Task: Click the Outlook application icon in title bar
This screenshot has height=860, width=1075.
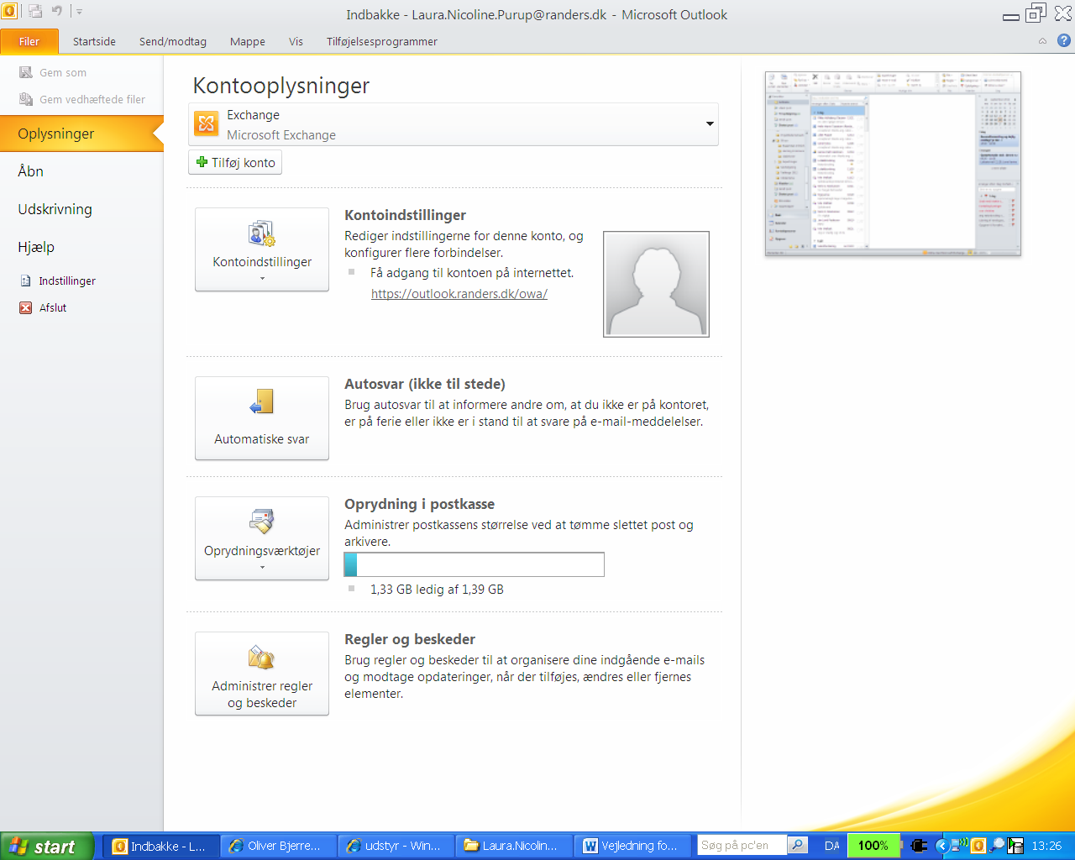Action: tap(9, 11)
